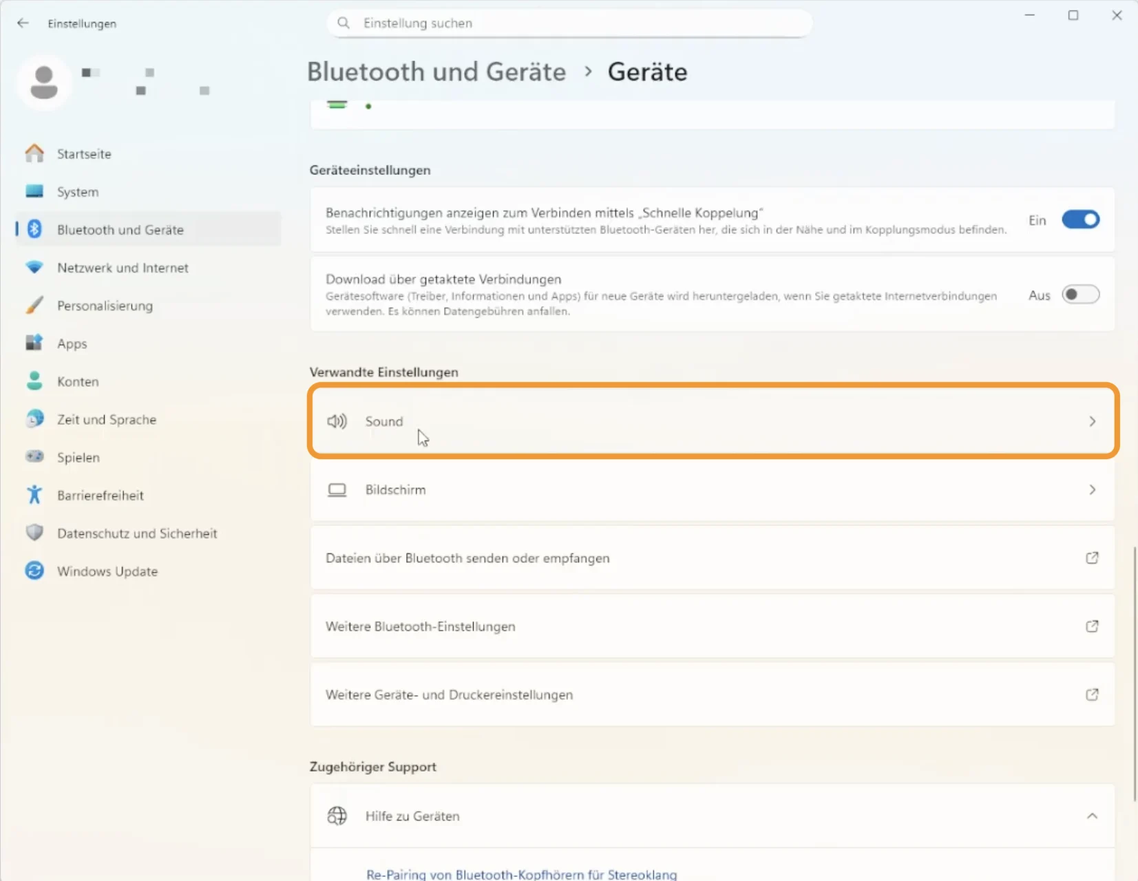
Task: Collapse the Hilfe zu Geräten section
Action: coord(1092,816)
